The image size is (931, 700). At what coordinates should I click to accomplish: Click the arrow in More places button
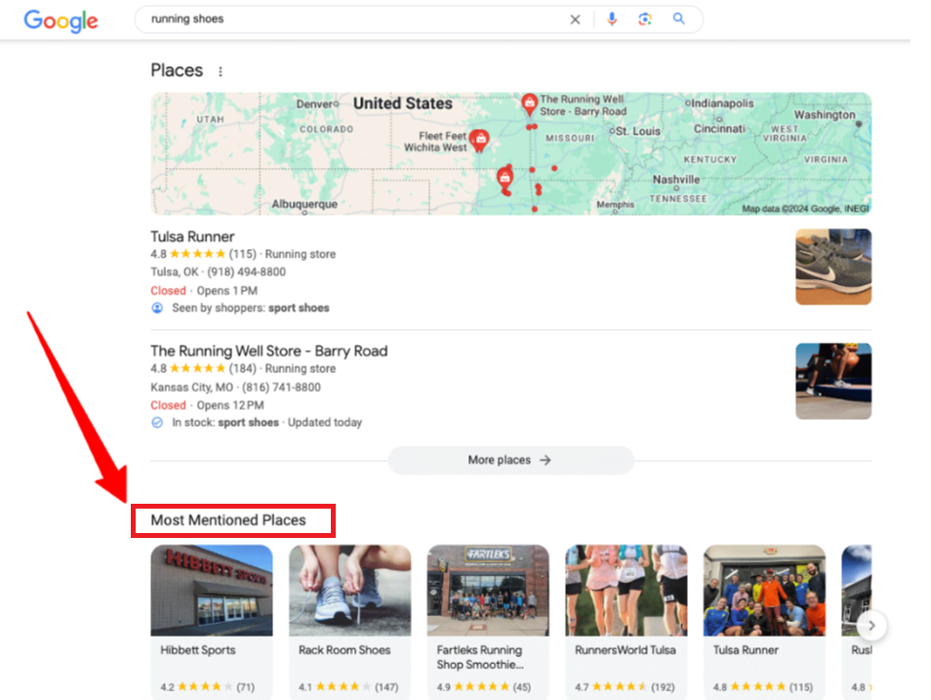click(x=546, y=460)
